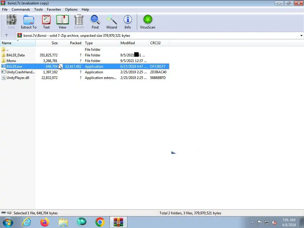Viewport: 304px width, 228px height.
Task: Launch Chrome from taskbar
Action: coord(100,222)
